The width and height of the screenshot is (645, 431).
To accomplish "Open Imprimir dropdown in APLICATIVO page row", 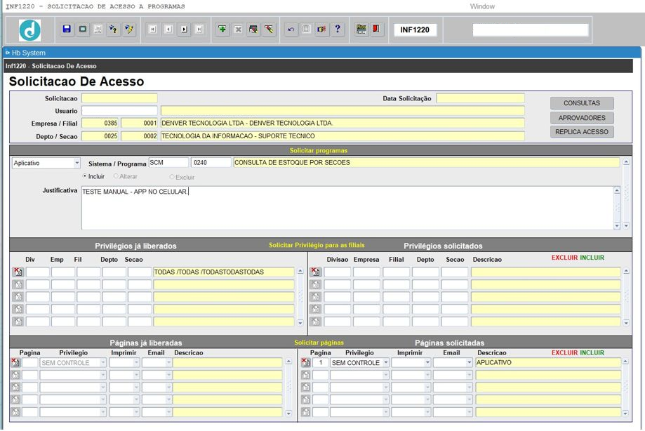I will point(427,362).
